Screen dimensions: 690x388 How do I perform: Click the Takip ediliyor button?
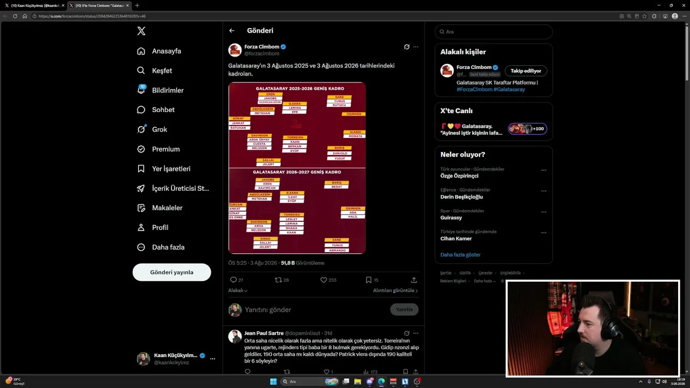[x=526, y=71]
